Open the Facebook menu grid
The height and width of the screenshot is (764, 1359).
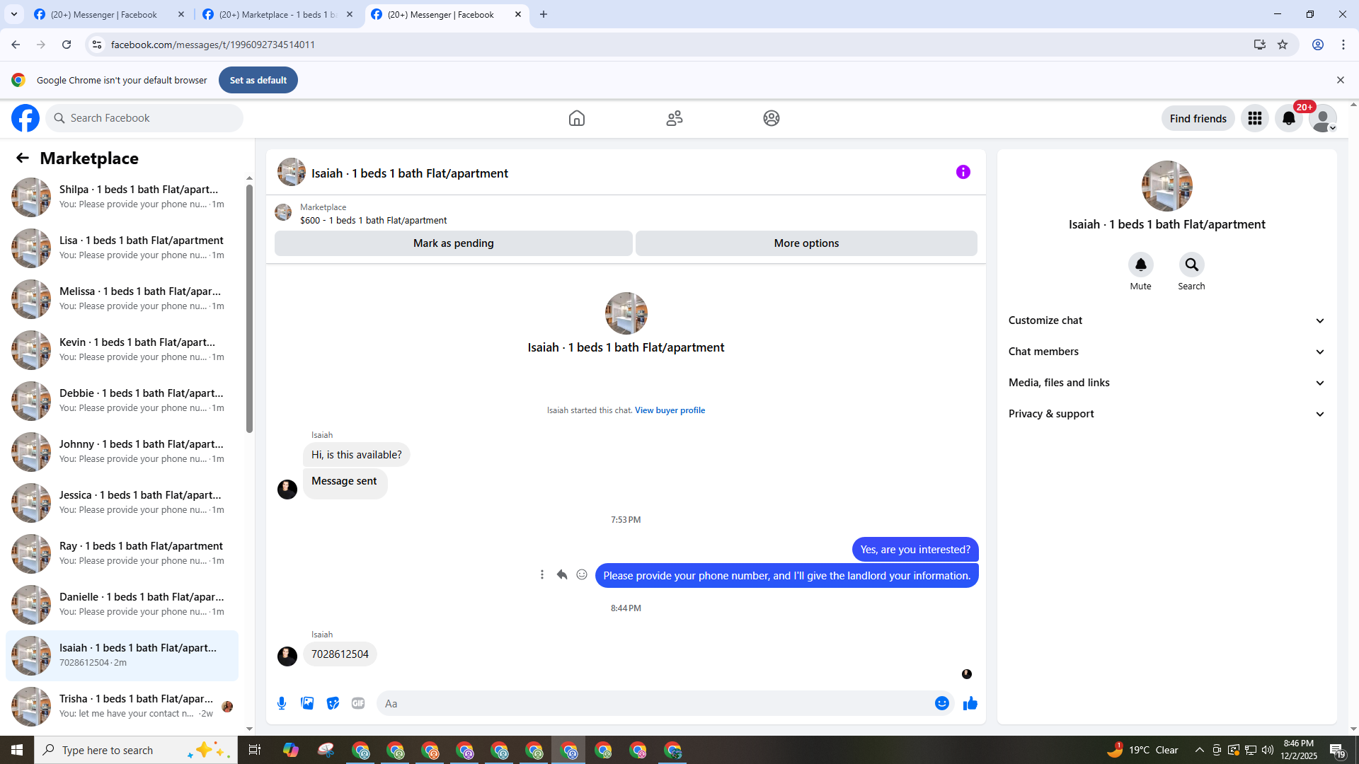tap(1255, 118)
